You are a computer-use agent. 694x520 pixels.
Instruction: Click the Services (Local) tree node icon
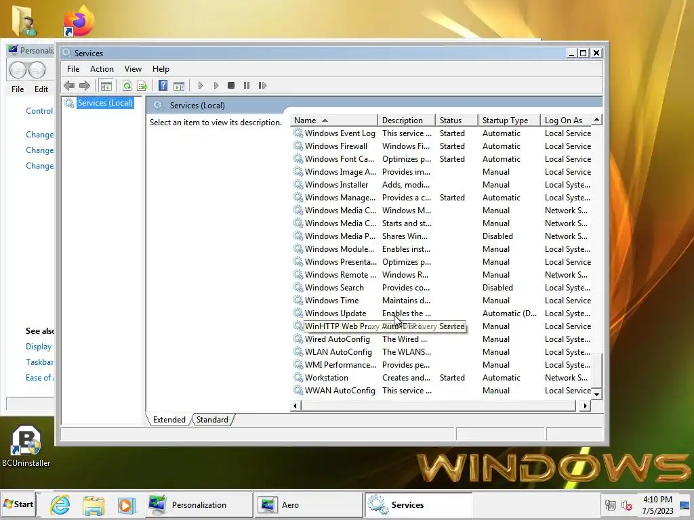(x=69, y=103)
